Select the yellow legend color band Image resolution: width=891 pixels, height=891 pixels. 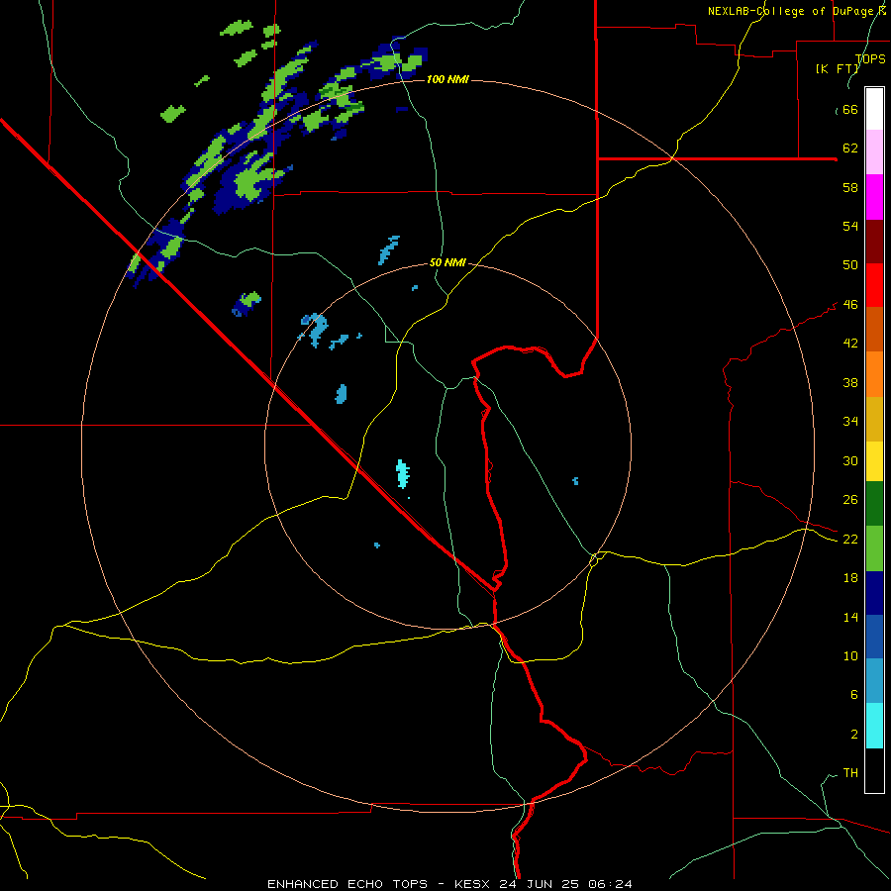pyautogui.click(x=874, y=461)
